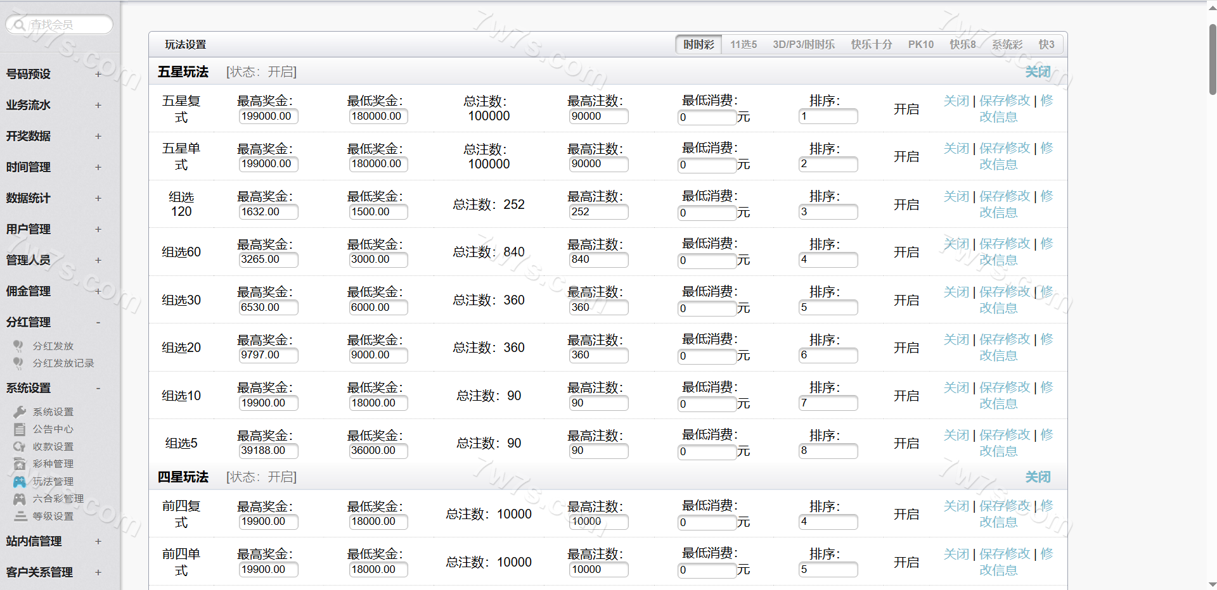Viewport: 1217px width, 590px height.
Task: Expand the 号码预设 sidebar menu
Action: click(98, 74)
